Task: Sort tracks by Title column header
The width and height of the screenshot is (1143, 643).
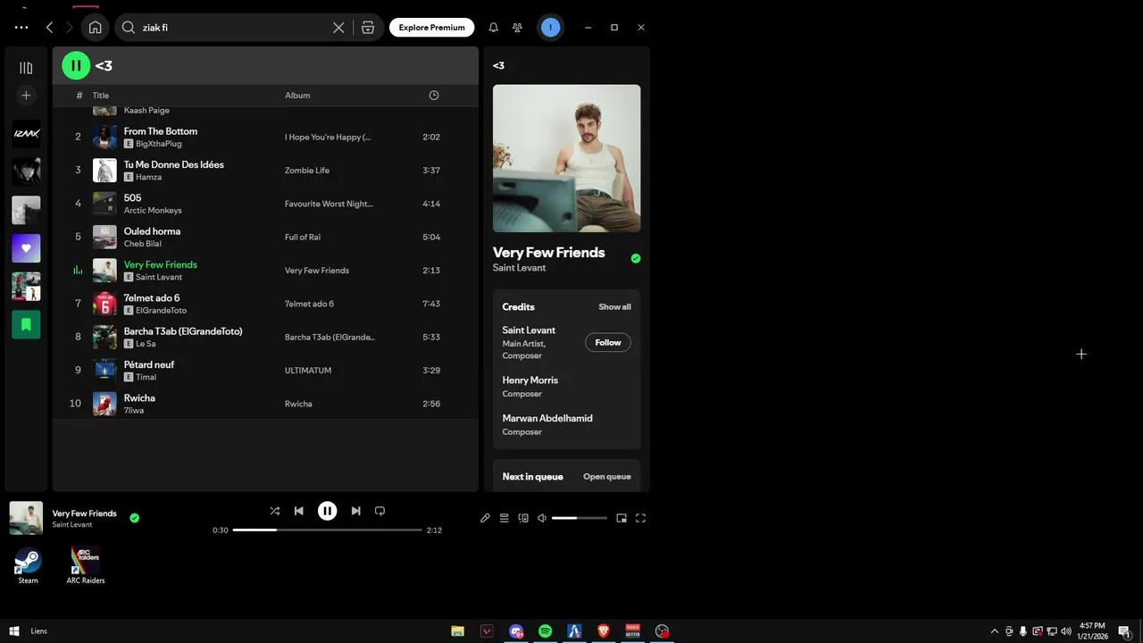Action: [x=101, y=96]
